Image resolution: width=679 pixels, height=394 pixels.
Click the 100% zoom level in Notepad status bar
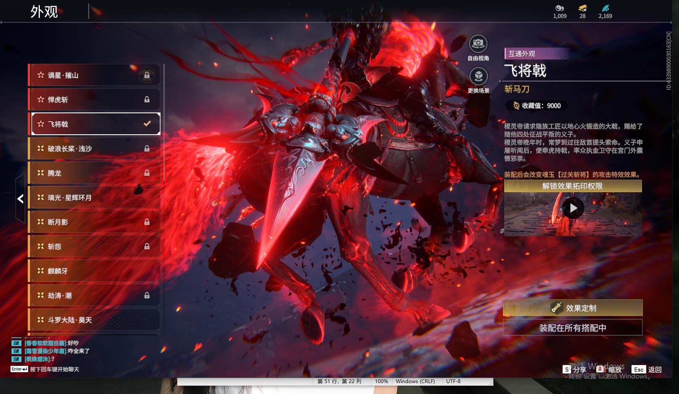(382, 381)
